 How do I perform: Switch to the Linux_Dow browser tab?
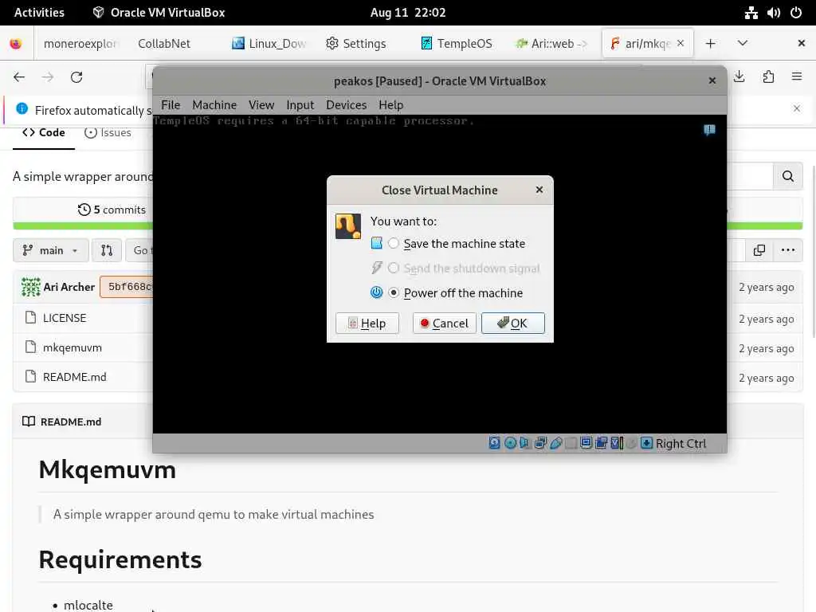tap(269, 43)
